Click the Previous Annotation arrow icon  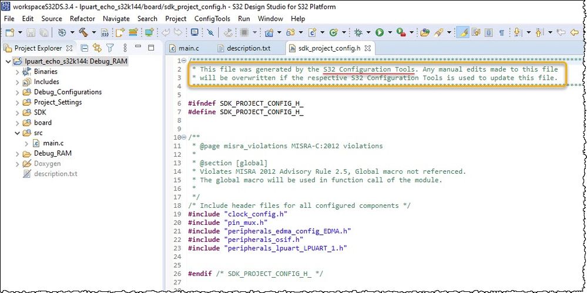pos(539,32)
